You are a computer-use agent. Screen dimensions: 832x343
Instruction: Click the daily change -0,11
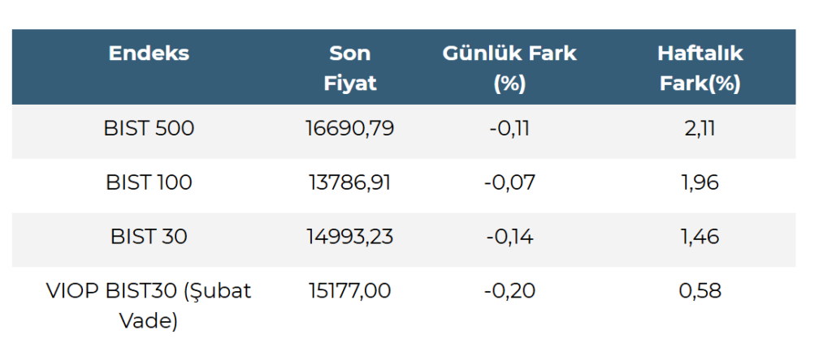tap(509, 128)
